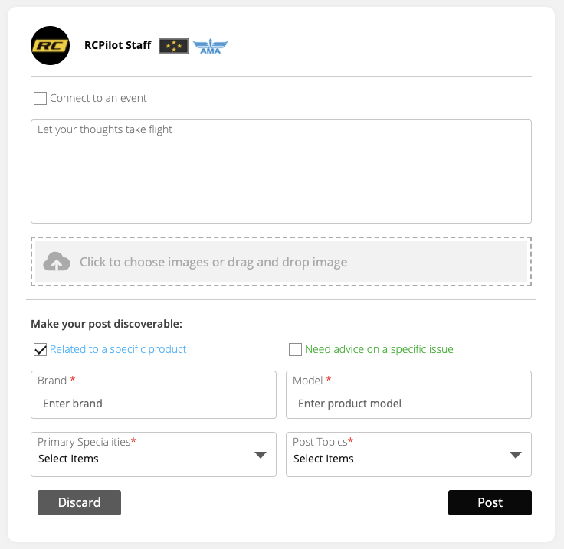Uncheck Related to a specific product
The image size is (564, 549).
click(x=41, y=349)
